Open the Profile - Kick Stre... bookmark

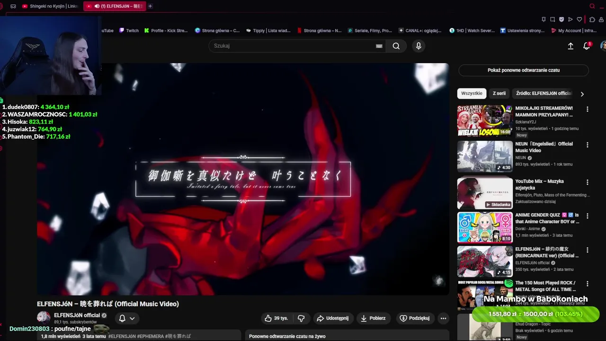[166, 30]
